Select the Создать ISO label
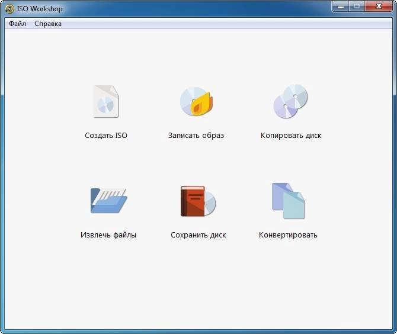397x334 pixels. click(x=106, y=136)
